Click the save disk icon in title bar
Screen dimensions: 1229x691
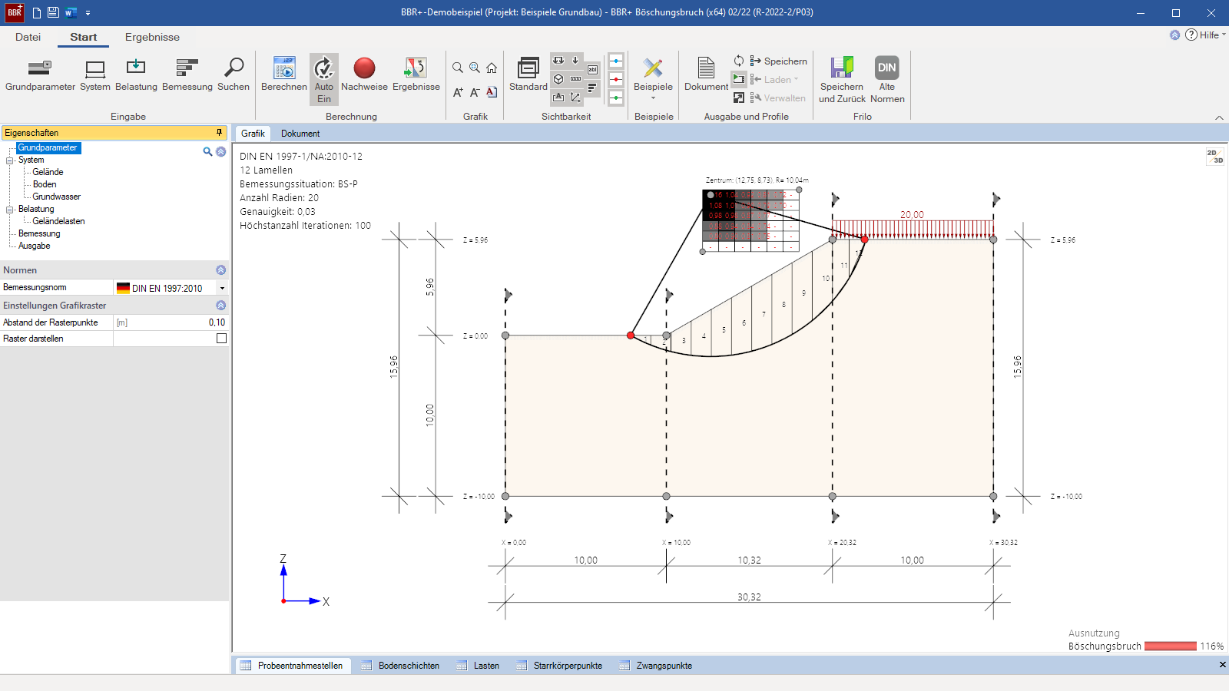[x=53, y=12]
